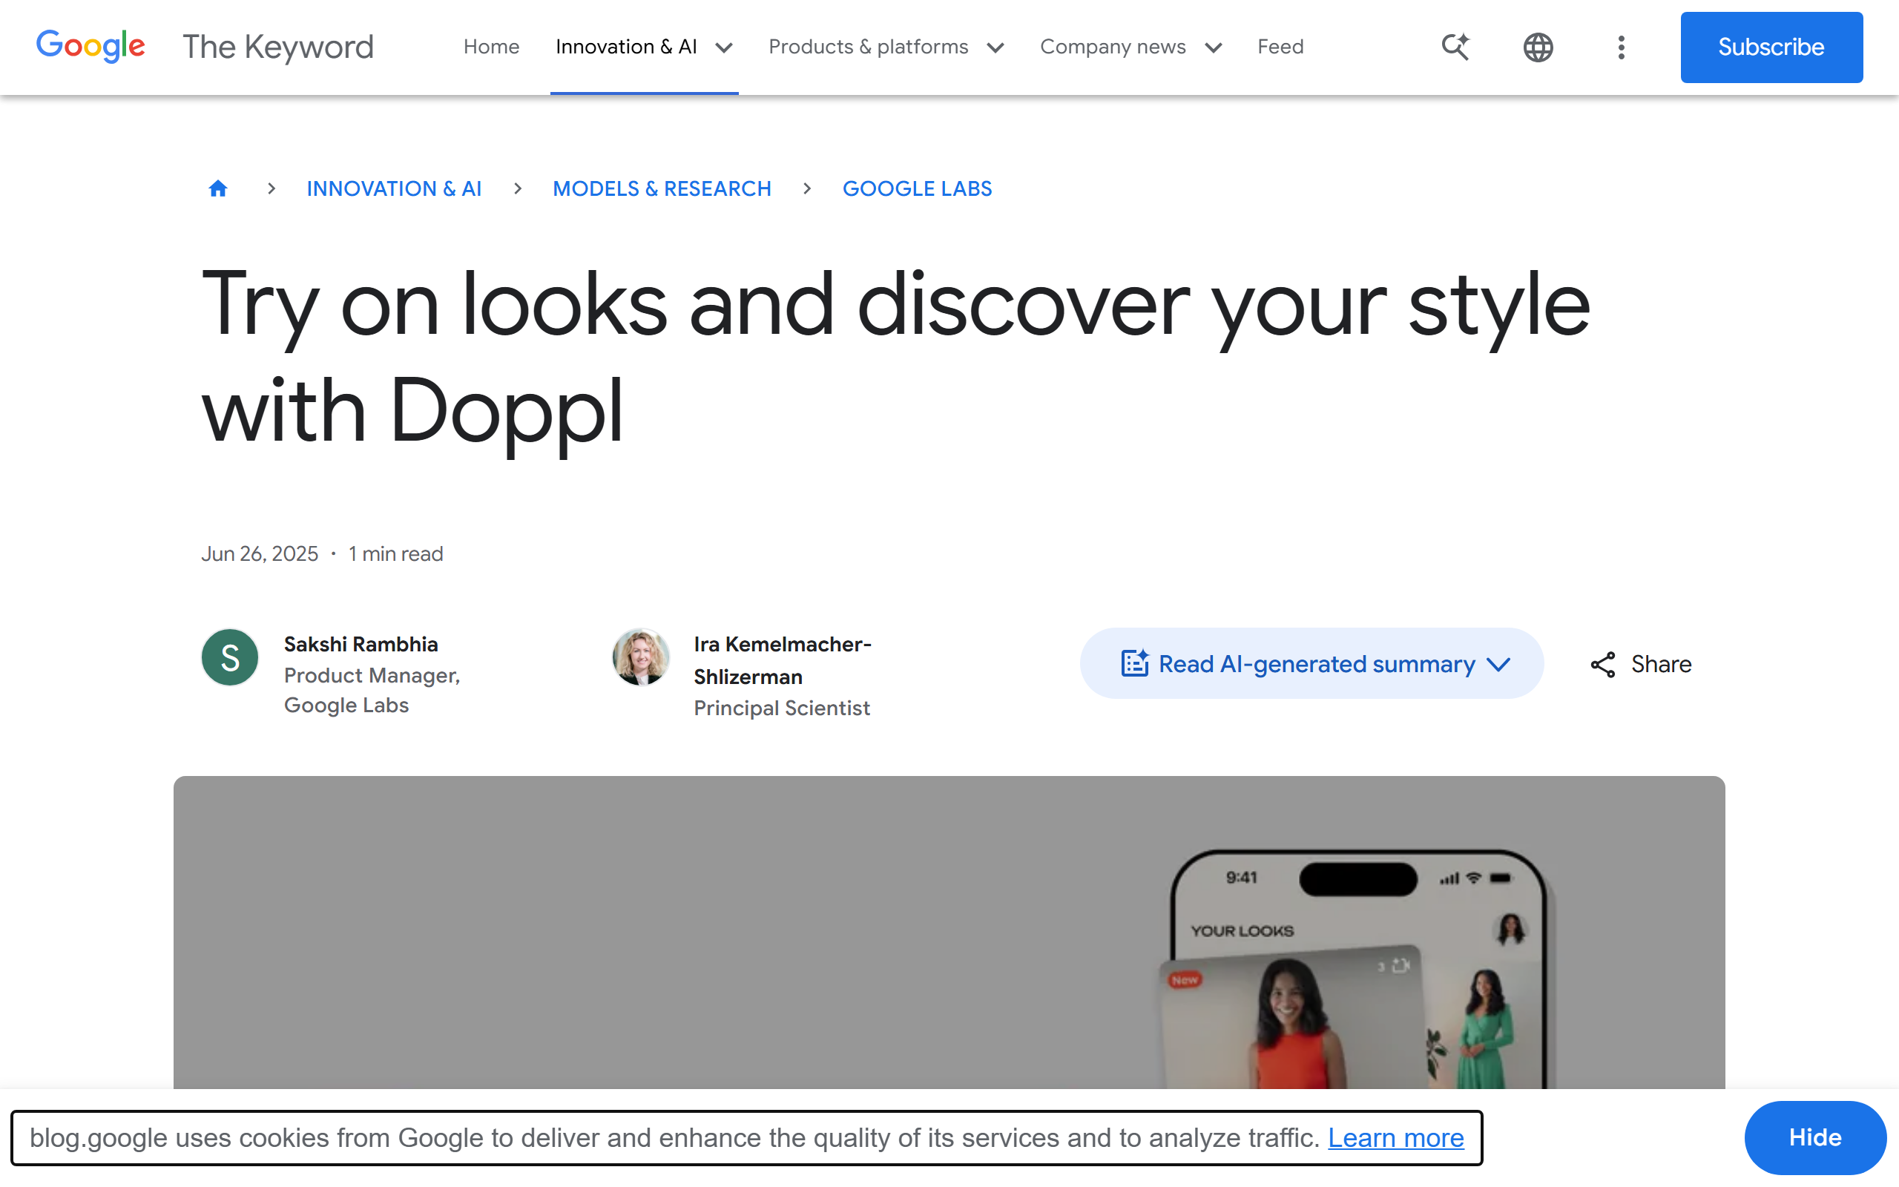Click the Ira Kemelmacher-Shlizerman photo

click(640, 657)
